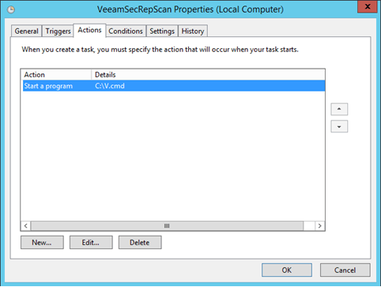Click the right arrow of the horizontal scrollbar
Screen dimensions: 381x287
(x=320, y=225)
